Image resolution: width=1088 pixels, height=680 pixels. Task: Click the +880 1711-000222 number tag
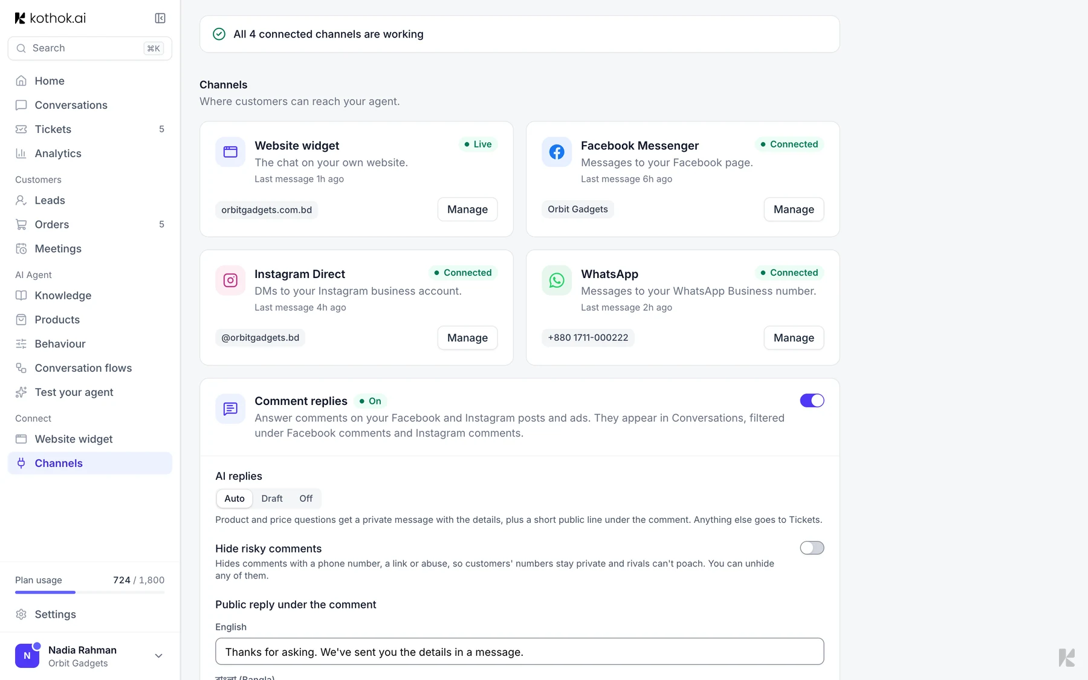click(x=588, y=338)
